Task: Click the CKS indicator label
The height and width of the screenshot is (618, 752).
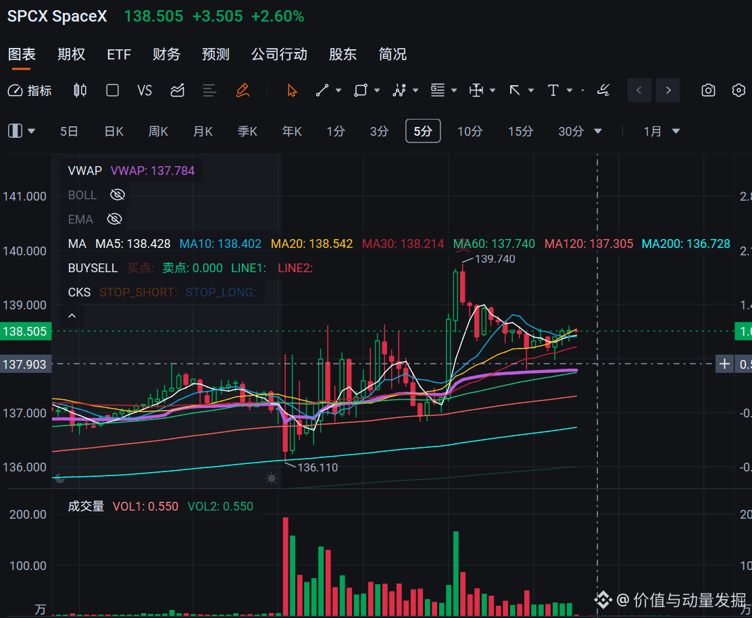Action: (79, 292)
